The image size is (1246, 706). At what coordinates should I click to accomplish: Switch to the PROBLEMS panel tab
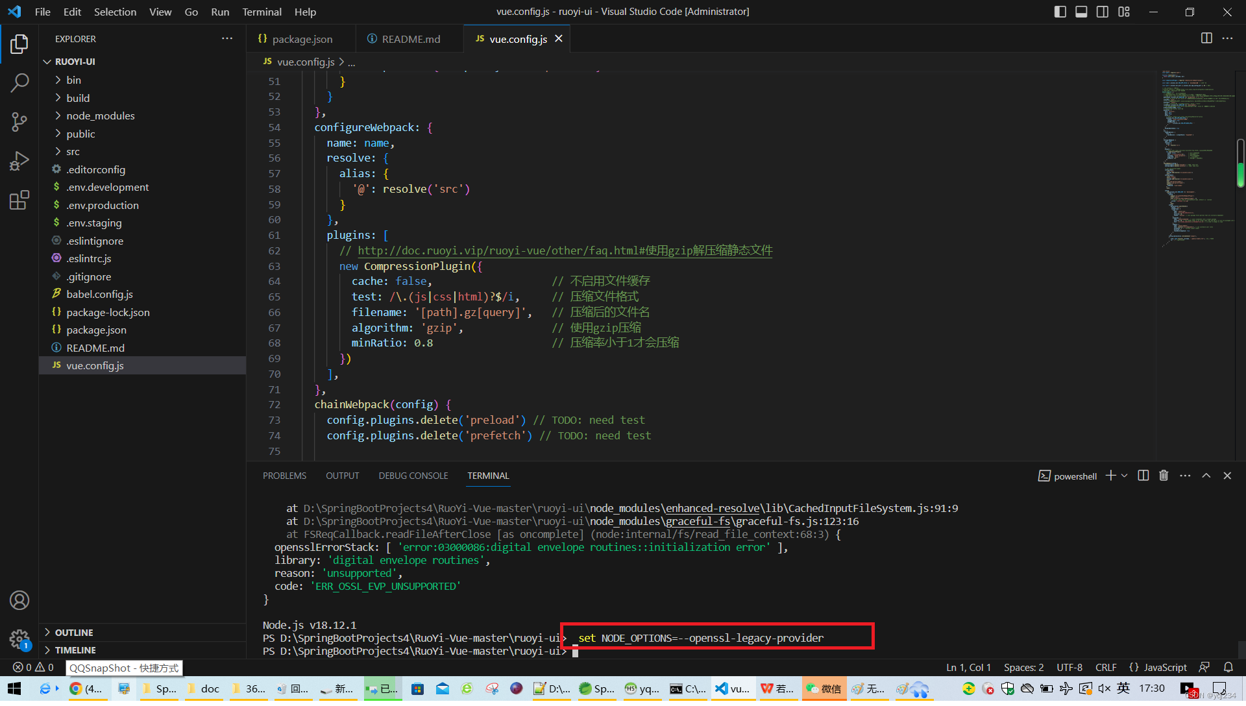click(x=284, y=476)
